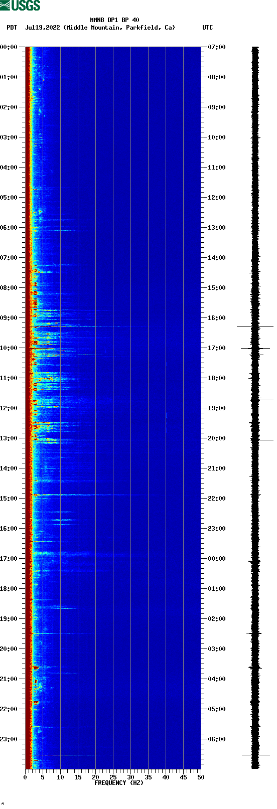Click the waveform spike after 06:00 UTC at the bottom

coord(256,755)
